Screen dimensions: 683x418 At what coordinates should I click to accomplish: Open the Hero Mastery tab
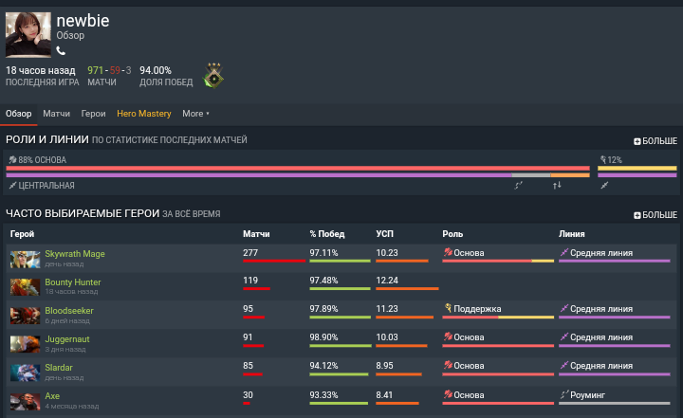(143, 114)
